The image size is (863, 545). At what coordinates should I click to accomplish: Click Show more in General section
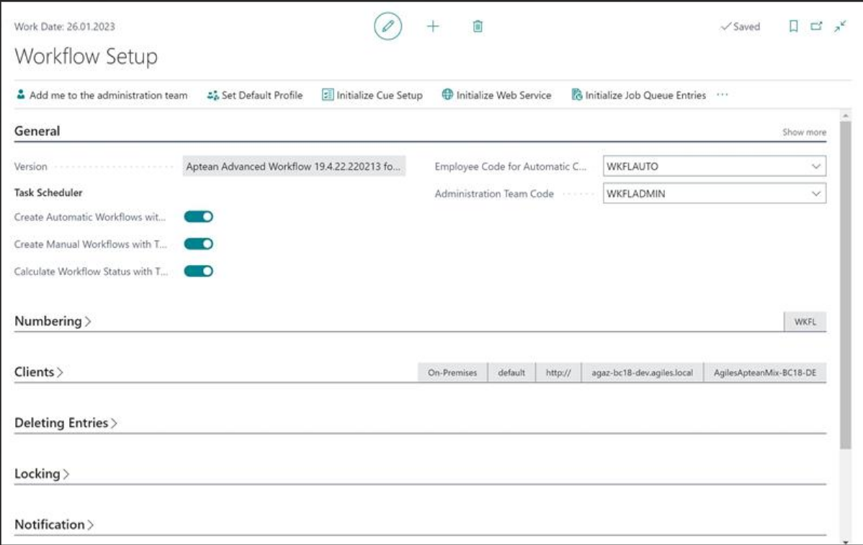804,132
